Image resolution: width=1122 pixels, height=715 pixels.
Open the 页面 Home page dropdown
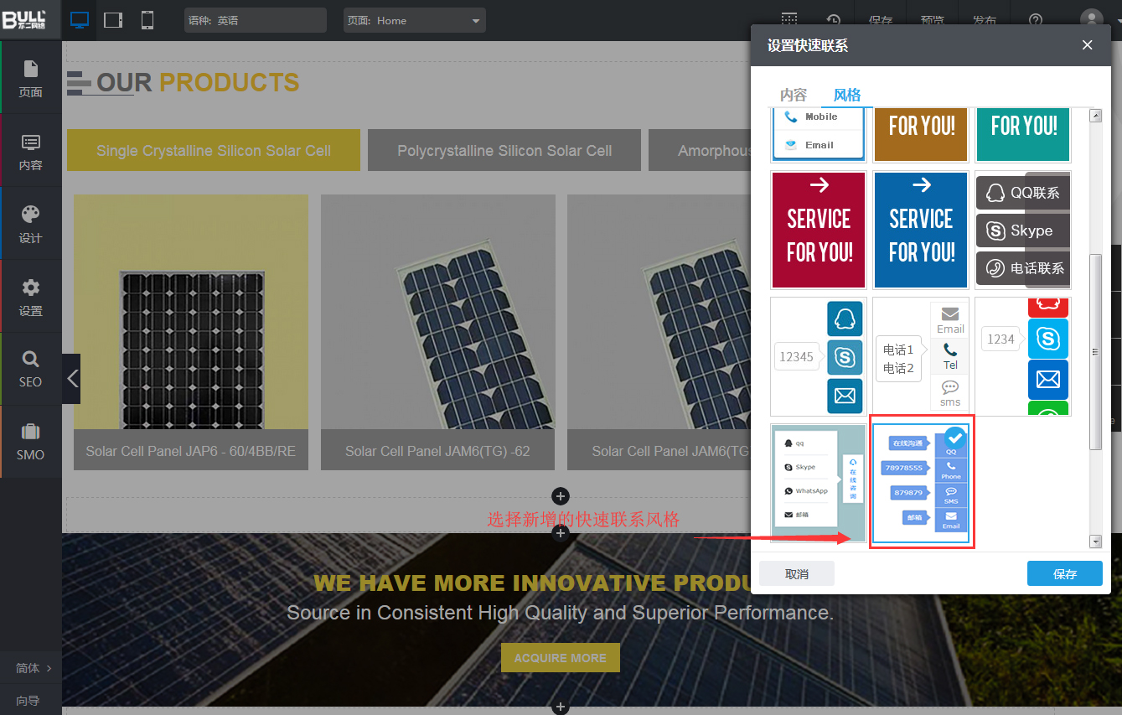click(x=414, y=20)
